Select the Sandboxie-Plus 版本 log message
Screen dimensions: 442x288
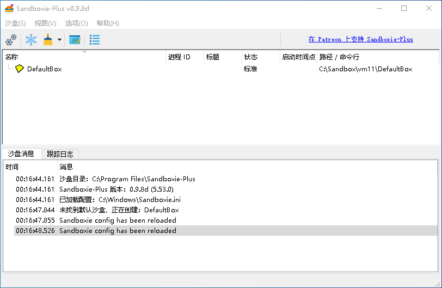click(225, 189)
